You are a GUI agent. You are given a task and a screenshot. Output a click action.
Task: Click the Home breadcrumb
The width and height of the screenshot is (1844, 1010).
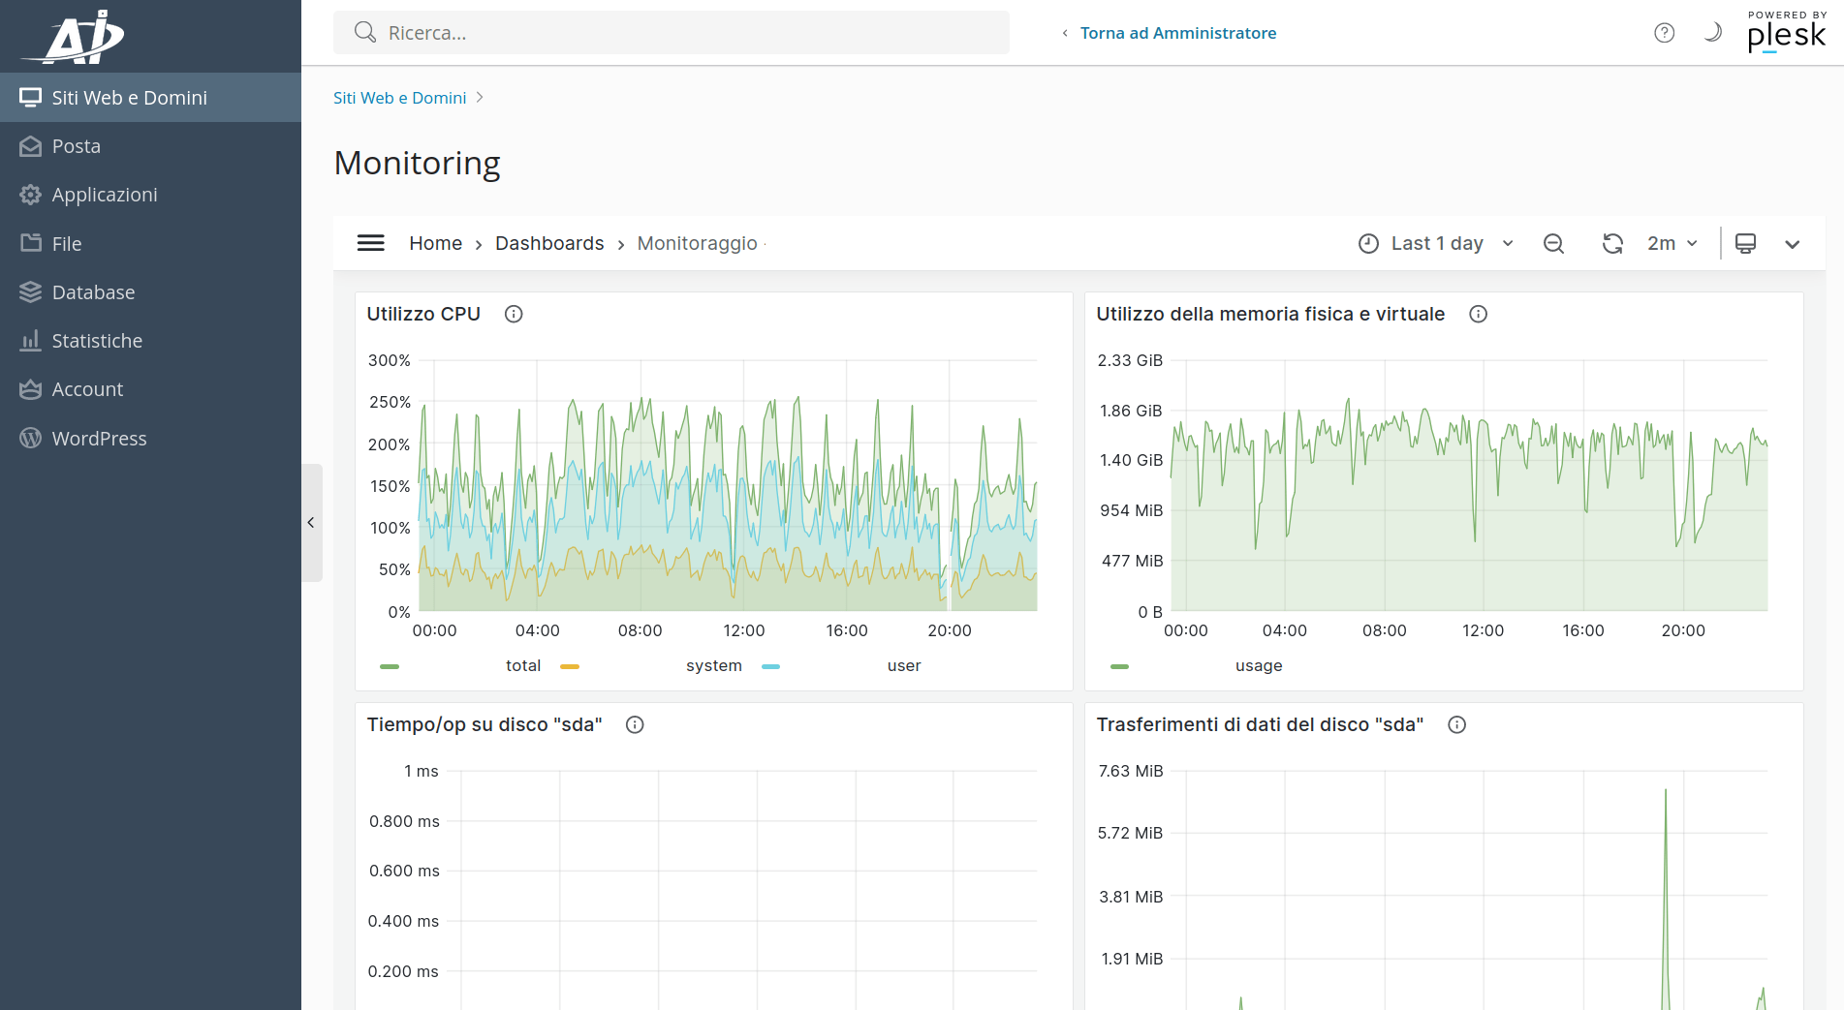pyautogui.click(x=435, y=243)
